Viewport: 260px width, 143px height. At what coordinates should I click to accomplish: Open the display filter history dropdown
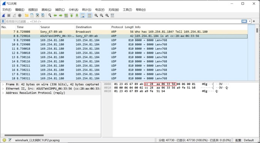click(x=249, y=21)
